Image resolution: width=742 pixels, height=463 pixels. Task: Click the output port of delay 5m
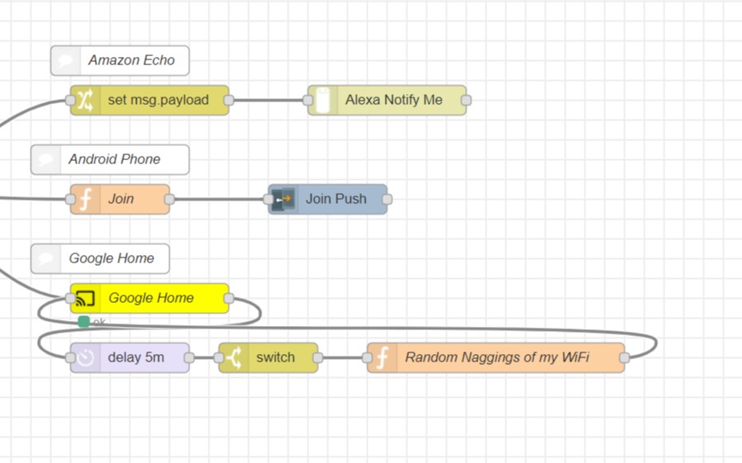click(190, 358)
